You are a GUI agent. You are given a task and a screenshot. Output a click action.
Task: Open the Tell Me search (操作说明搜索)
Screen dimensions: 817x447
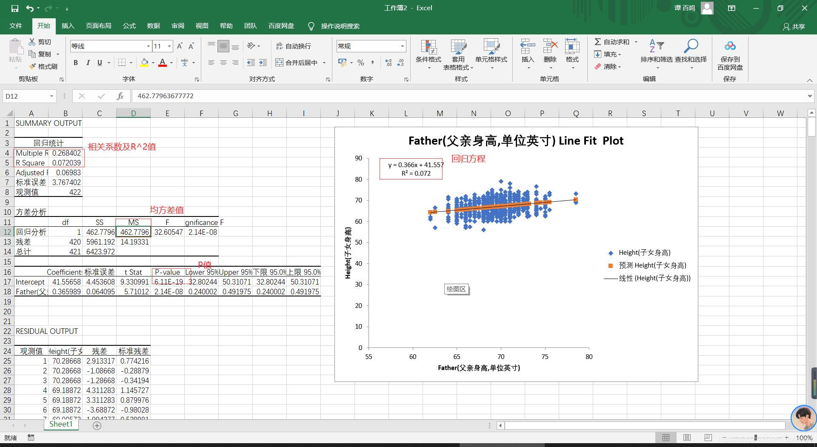pos(334,26)
